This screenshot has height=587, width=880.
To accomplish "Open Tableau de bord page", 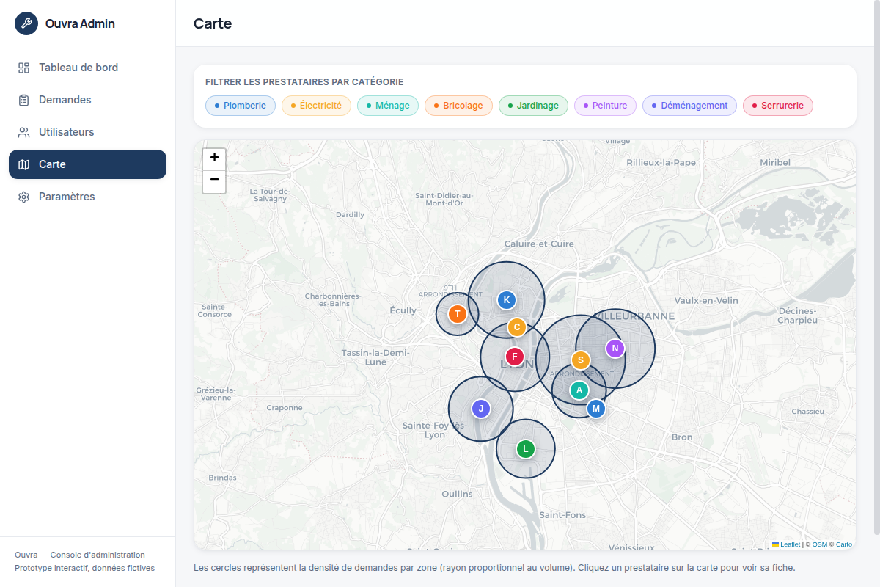I will pyautogui.click(x=87, y=68).
